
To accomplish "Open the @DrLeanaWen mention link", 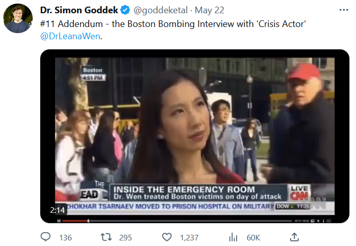I will [x=70, y=36].
